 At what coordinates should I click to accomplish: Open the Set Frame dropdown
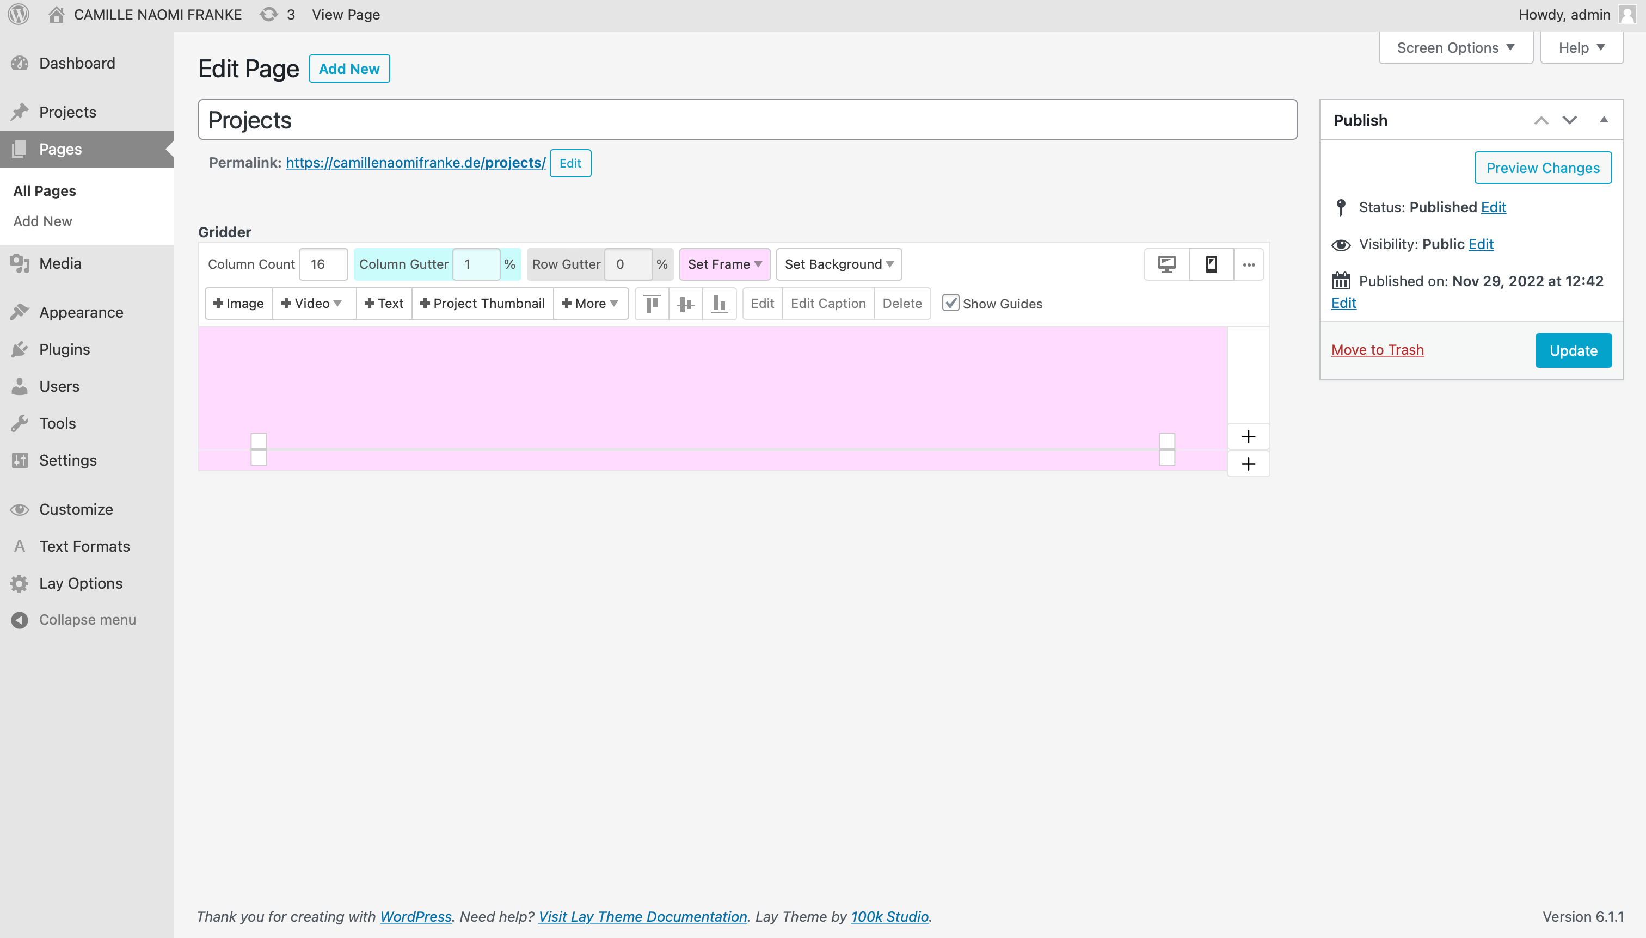[x=724, y=264]
